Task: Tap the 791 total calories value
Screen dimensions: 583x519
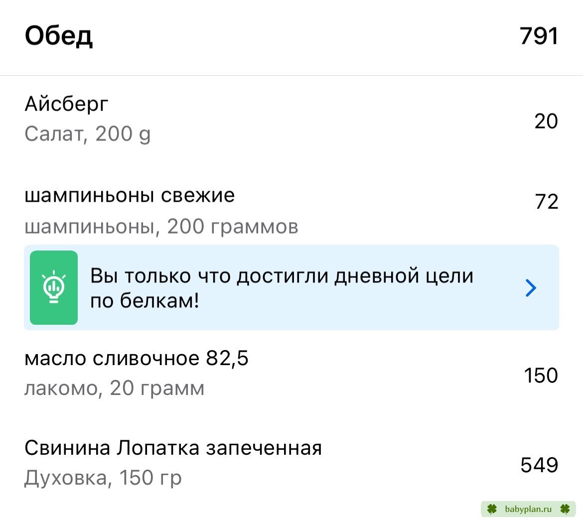Action: pyautogui.click(x=539, y=36)
